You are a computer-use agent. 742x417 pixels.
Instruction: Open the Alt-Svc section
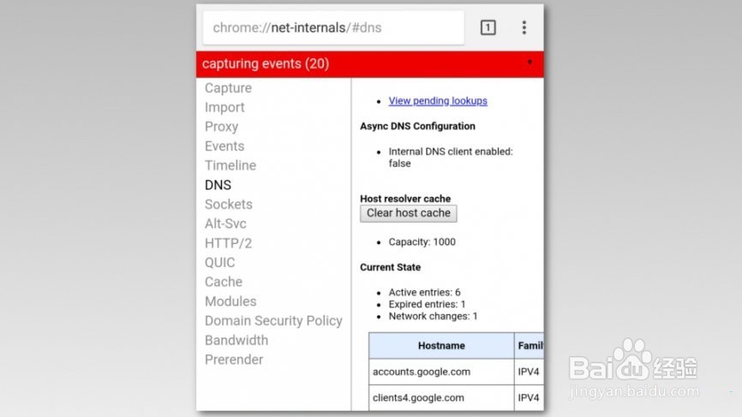226,223
